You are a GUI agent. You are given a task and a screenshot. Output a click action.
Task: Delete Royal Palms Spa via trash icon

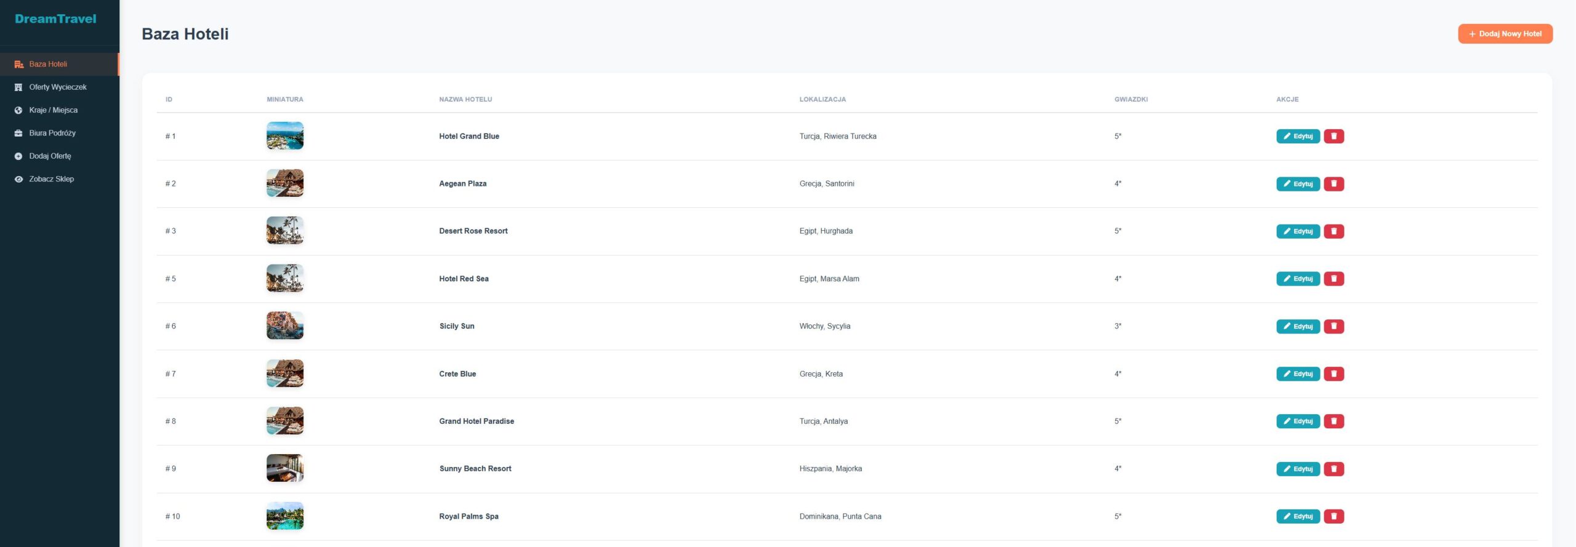1333,516
